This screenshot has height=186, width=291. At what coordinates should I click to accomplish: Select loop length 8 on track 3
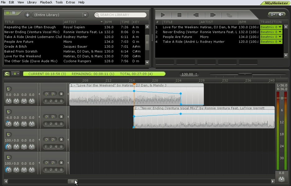(61, 147)
